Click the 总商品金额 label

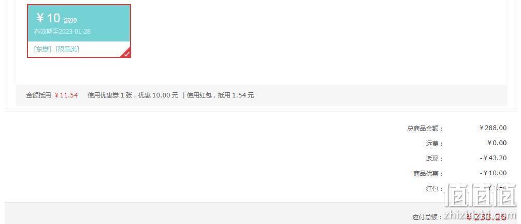[x=425, y=129]
